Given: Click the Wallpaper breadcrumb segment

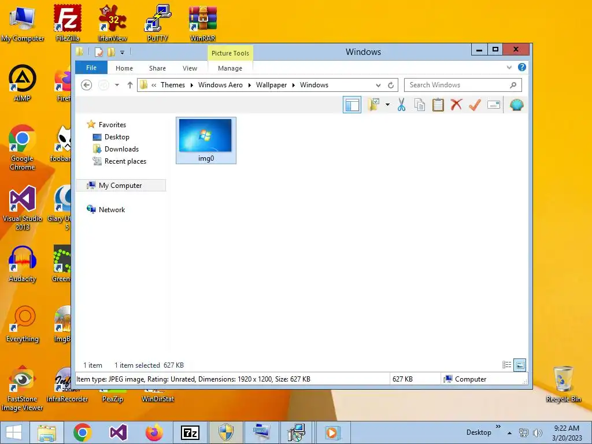Looking at the screenshot, I should (272, 85).
